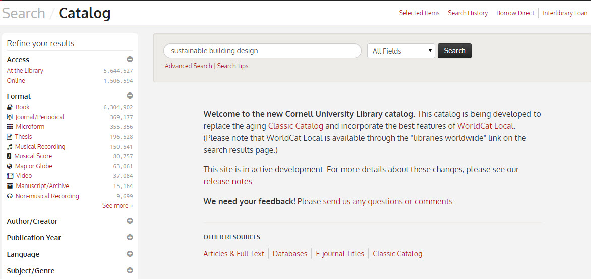Filter results by Journal/Periodical

40,117
